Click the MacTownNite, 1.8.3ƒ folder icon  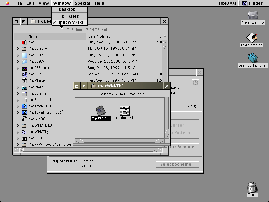tap(24, 112)
